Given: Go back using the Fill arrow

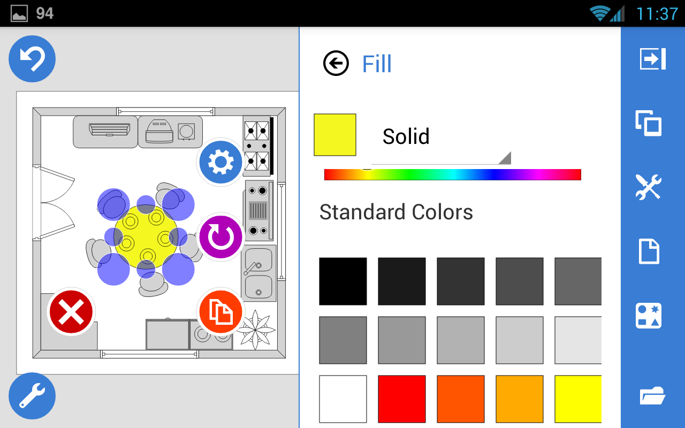Looking at the screenshot, I should click(x=336, y=64).
